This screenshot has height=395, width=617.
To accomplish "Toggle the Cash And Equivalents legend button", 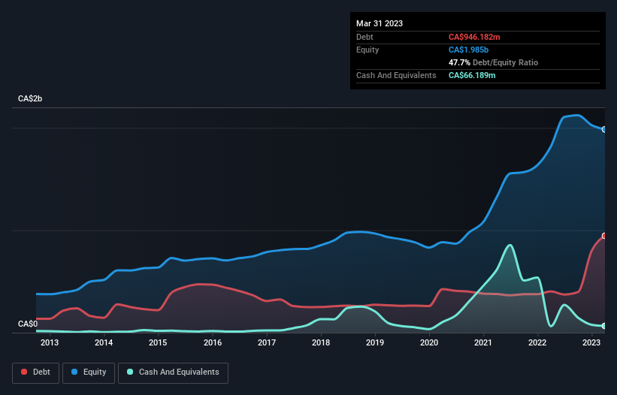I will [173, 372].
